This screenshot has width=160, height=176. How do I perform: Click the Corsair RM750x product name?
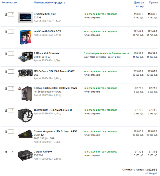[43, 152]
